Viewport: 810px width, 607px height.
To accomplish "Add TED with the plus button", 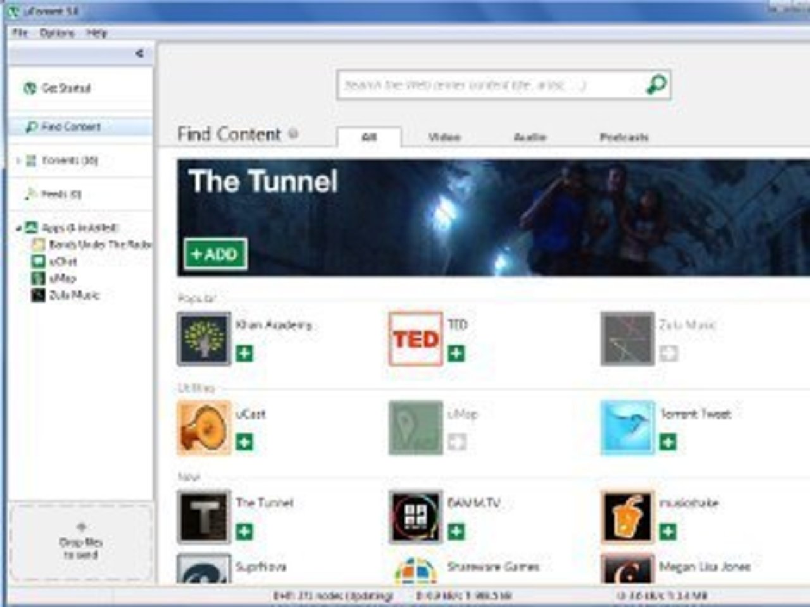I will [456, 353].
